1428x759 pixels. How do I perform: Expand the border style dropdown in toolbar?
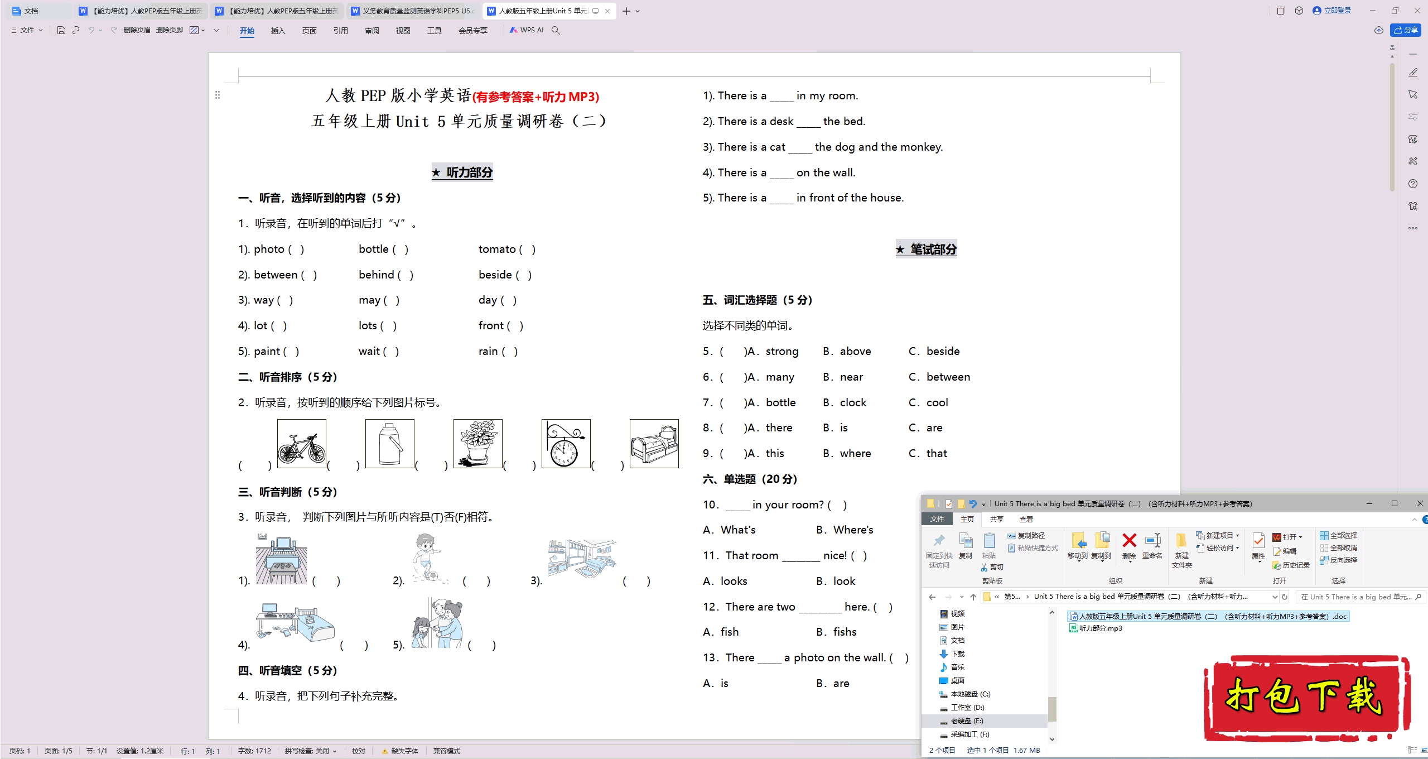[203, 30]
